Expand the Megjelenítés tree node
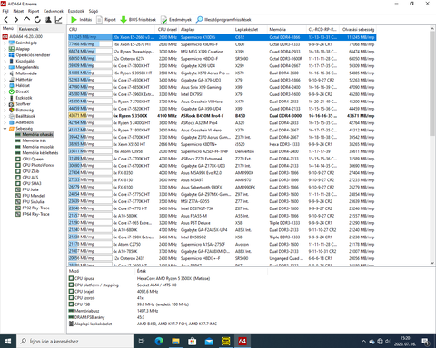This screenshot has width=436, height=348. 5,67
